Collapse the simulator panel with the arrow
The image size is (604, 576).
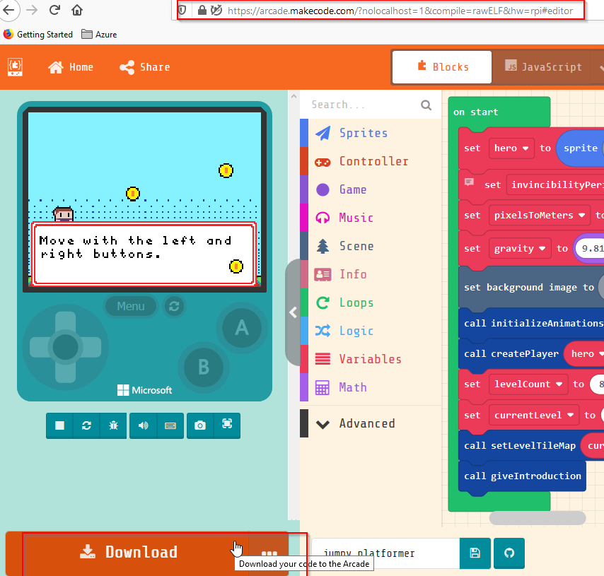coord(293,312)
